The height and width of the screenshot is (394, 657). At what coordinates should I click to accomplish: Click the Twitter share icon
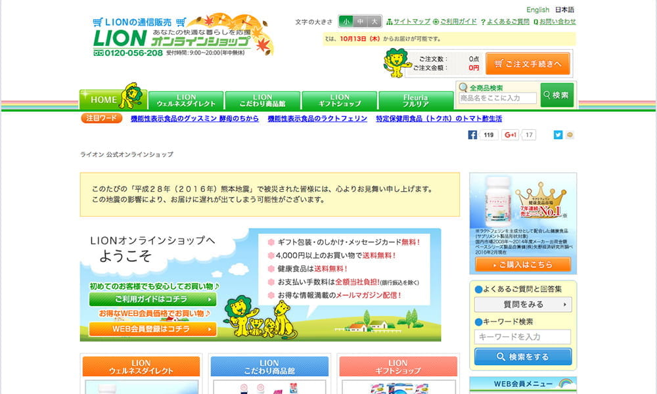coord(558,135)
